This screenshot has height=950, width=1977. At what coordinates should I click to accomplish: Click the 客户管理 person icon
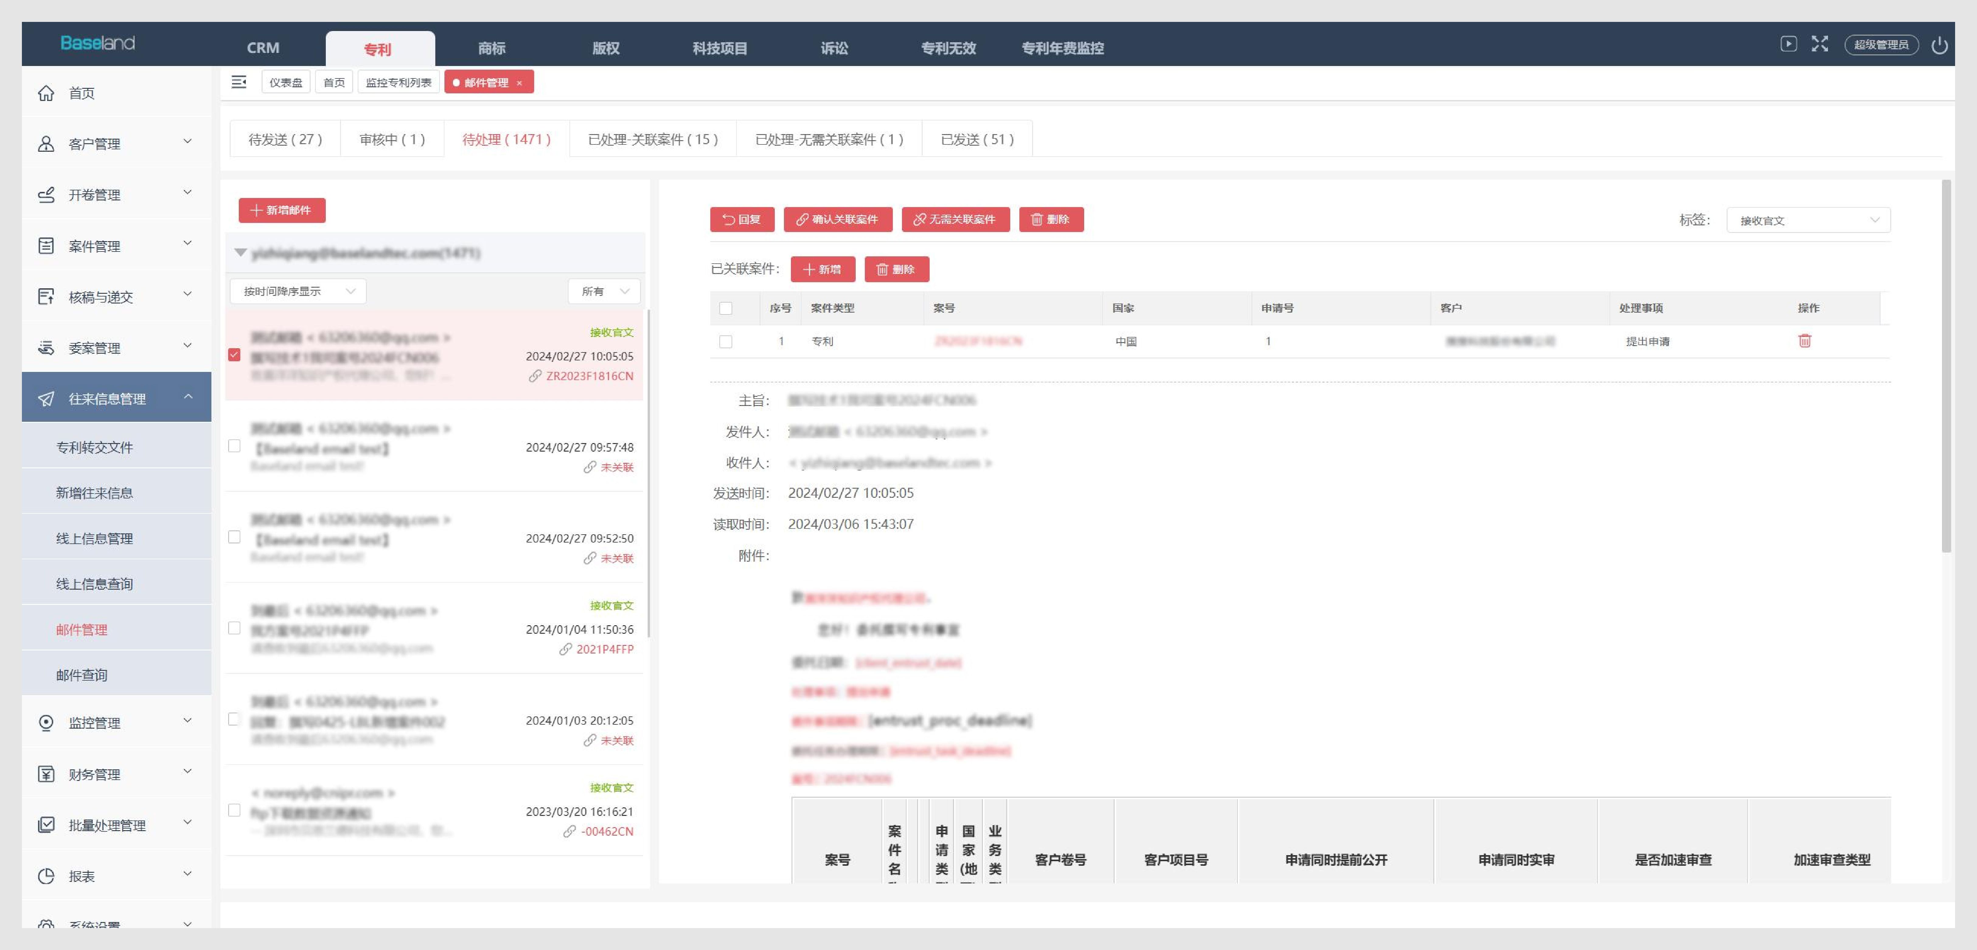46,144
